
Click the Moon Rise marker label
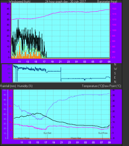point(24,138)
